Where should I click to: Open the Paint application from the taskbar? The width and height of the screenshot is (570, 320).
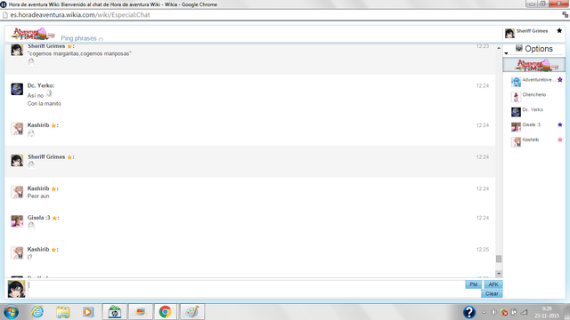192,312
